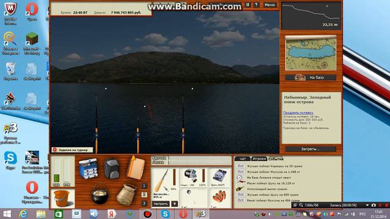Switch to Bandicam in the taskbar
This screenshot has height=219, width=390.
click(147, 214)
